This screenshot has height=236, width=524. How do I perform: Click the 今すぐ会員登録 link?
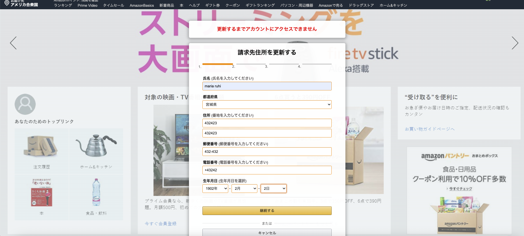click(x=161, y=223)
